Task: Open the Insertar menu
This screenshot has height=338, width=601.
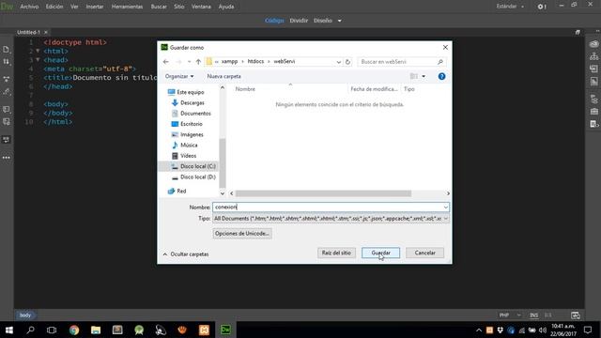Action: click(94, 7)
